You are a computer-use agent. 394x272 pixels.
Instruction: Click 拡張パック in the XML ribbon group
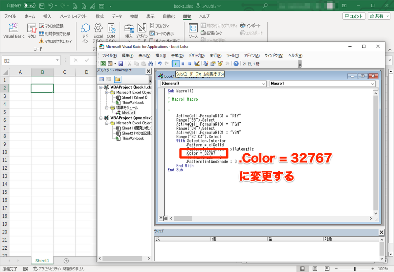click(211, 33)
